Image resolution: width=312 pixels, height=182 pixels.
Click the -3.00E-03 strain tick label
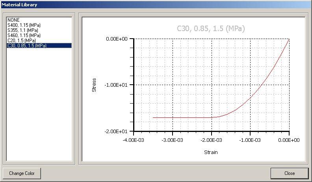coord(173,140)
